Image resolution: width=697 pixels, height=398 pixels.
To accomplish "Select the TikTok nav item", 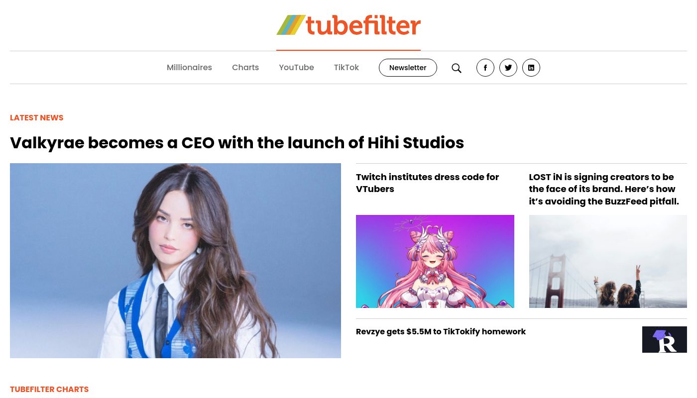I will [347, 68].
